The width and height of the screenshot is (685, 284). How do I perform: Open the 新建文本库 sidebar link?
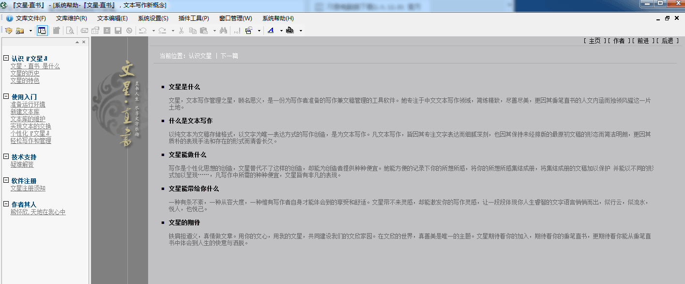[25, 111]
